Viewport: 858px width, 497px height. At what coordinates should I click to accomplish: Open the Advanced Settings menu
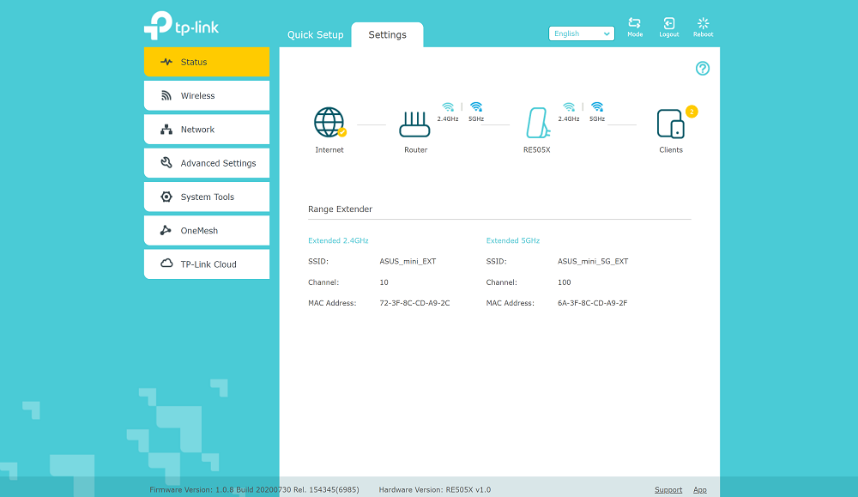pos(206,163)
